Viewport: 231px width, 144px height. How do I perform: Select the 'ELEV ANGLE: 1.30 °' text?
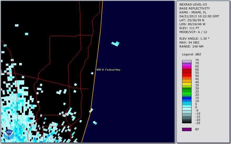pos(194,39)
